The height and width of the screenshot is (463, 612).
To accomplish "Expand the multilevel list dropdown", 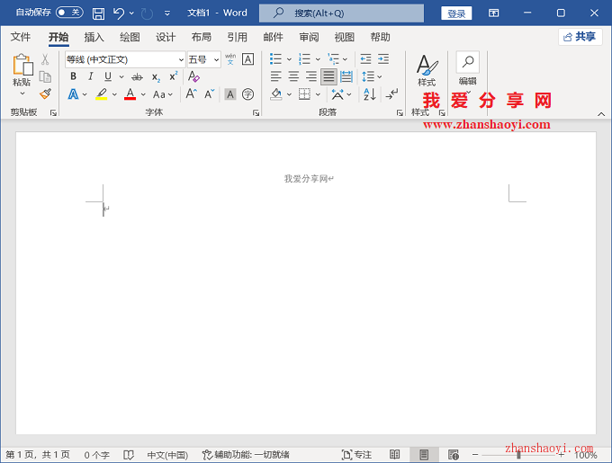I will click(x=345, y=59).
